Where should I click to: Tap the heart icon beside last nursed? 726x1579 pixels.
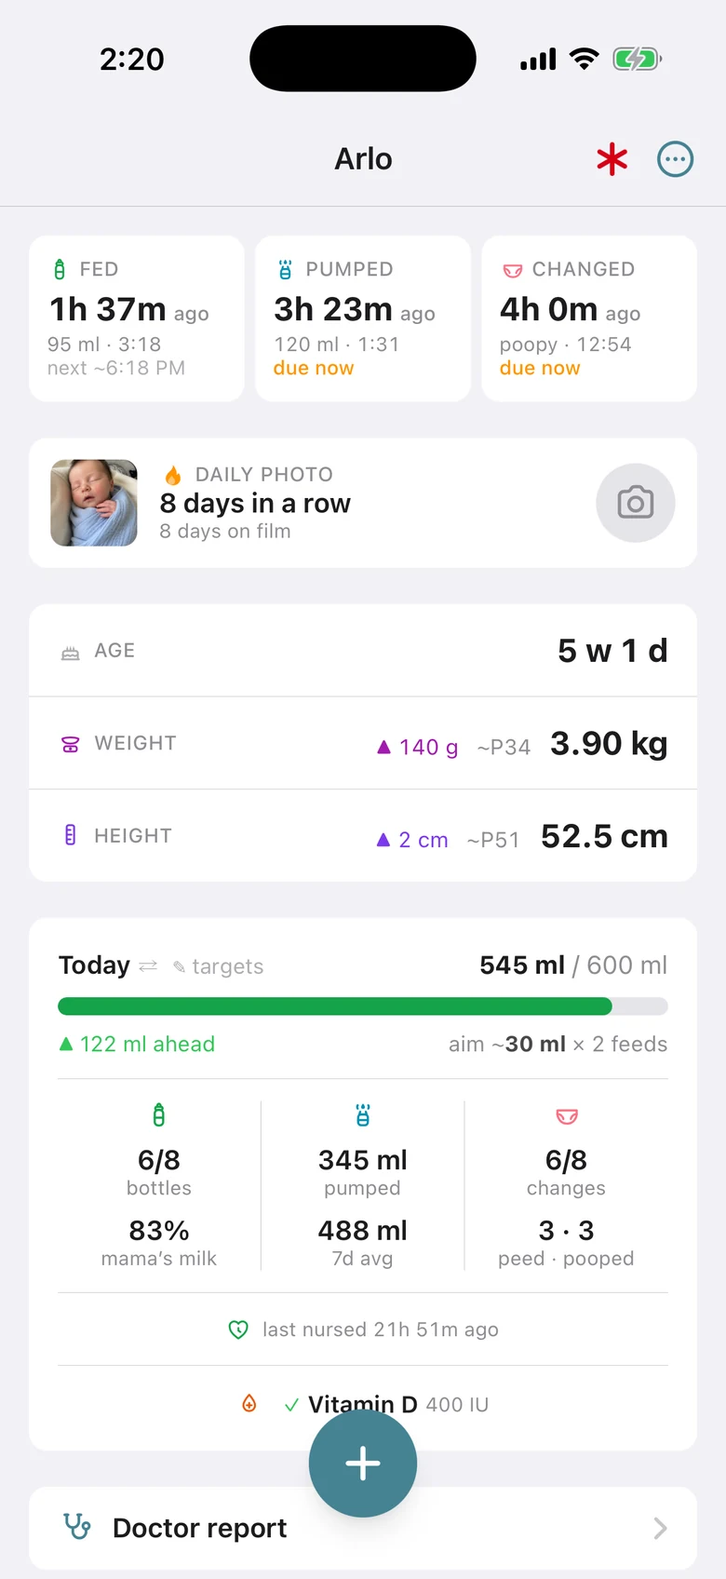(x=238, y=1329)
